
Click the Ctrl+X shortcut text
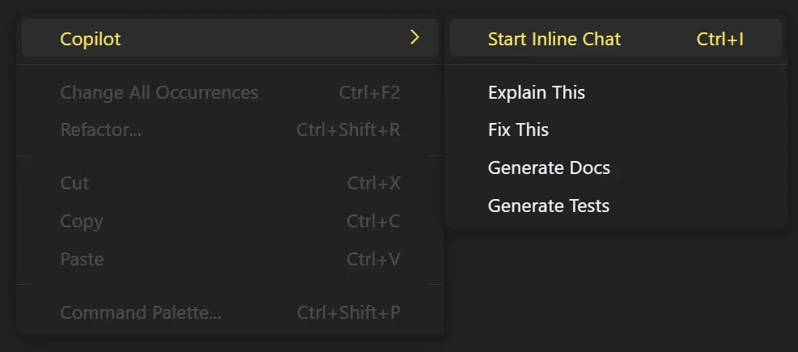pos(373,183)
